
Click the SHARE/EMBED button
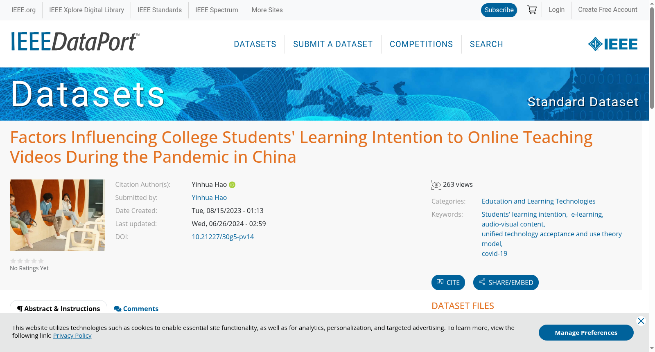coord(506,282)
